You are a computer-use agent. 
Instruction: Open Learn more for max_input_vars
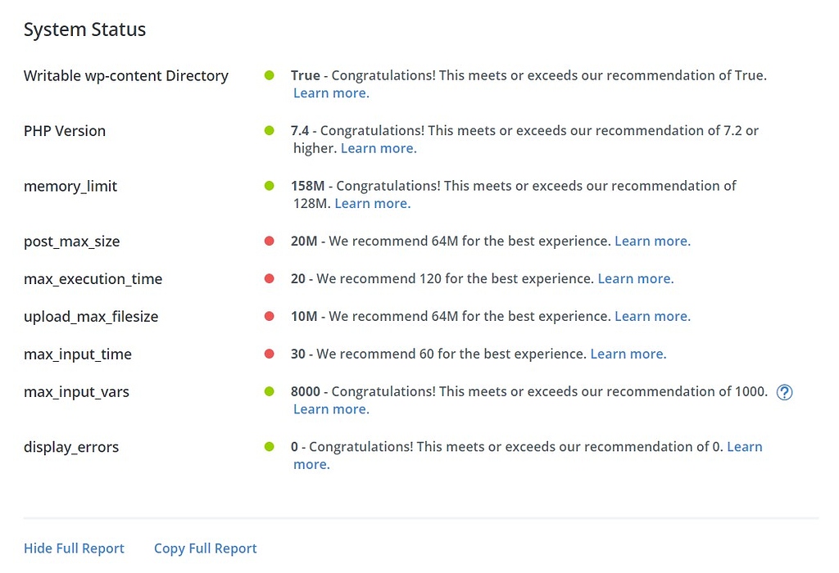pyautogui.click(x=331, y=409)
